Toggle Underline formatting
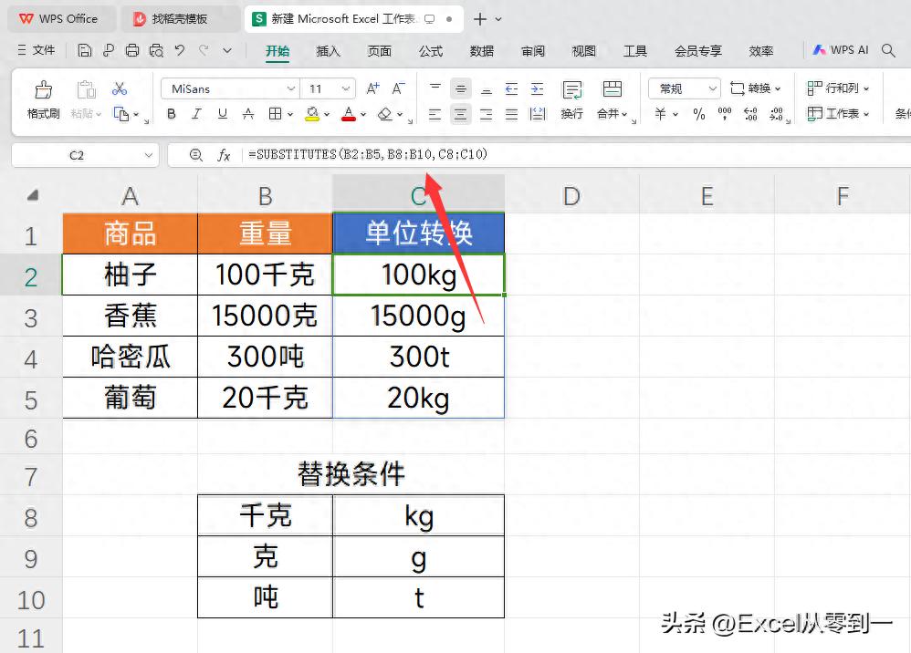 223,114
